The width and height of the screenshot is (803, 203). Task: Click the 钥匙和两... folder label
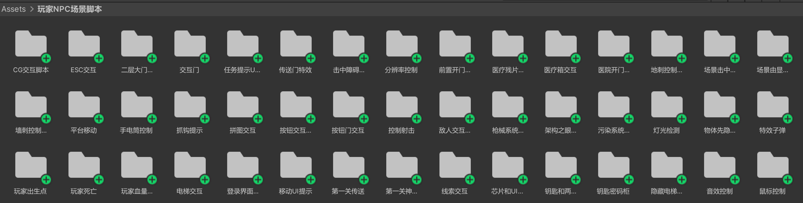tap(561, 191)
